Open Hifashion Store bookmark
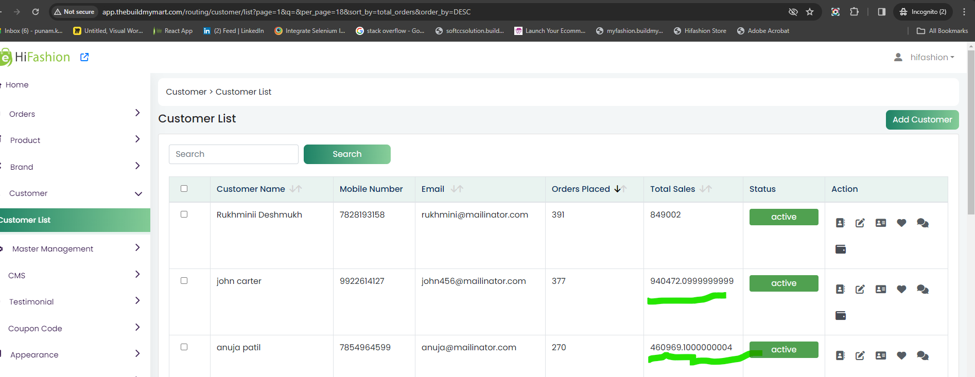Screen dimensions: 975x377 tap(700, 31)
